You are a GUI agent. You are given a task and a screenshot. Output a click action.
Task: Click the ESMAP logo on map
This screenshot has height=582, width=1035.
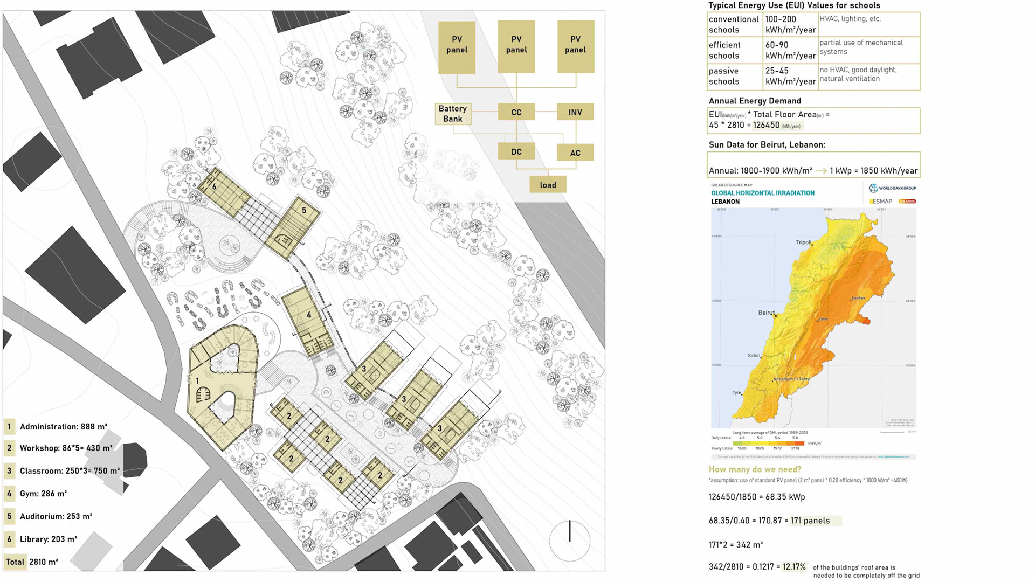click(x=881, y=202)
